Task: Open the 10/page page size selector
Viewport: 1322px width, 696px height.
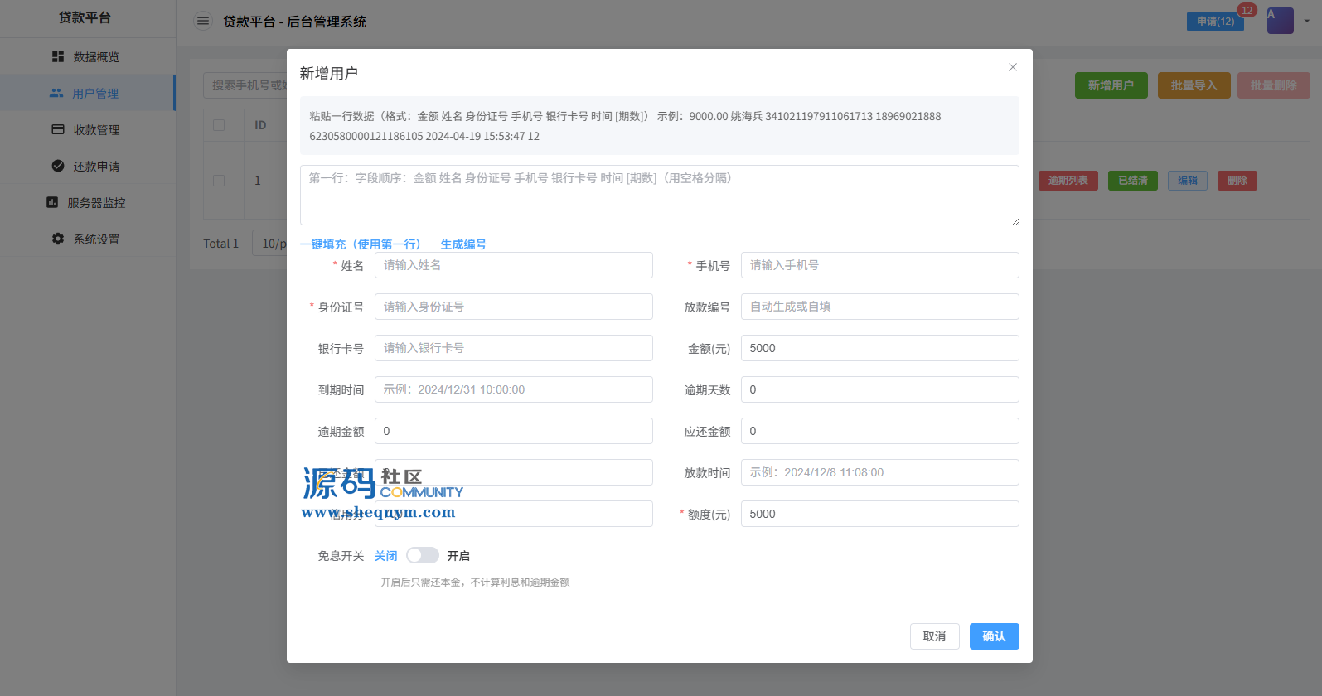Action: coord(270,243)
